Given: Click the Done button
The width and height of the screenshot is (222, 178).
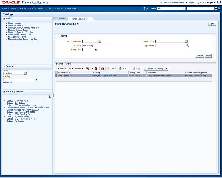Looking at the screenshot, I should pyautogui.click(x=212, y=24).
